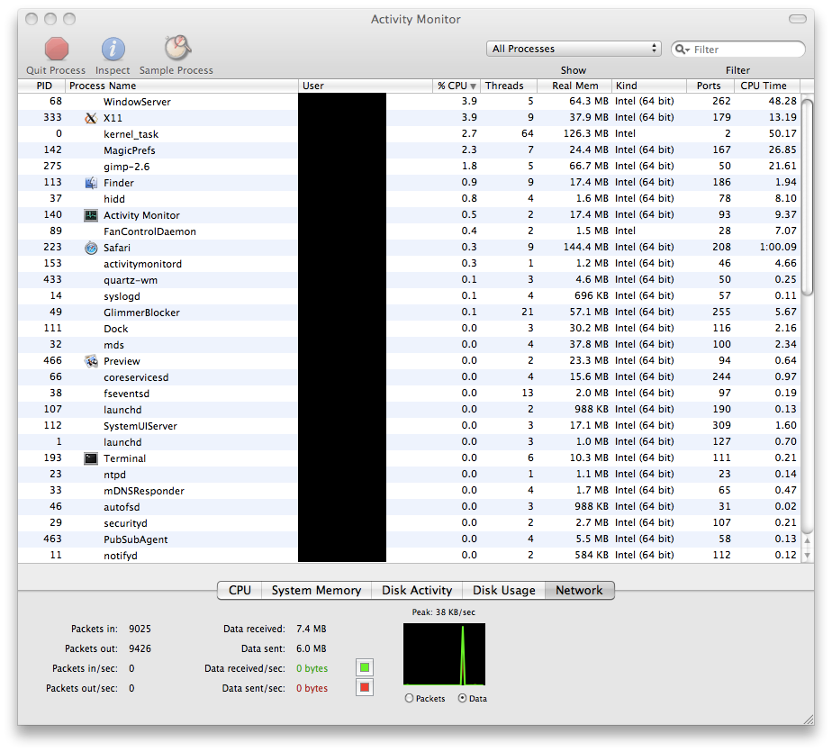
Task: Select the launchd row with PID 107
Action: point(409,409)
